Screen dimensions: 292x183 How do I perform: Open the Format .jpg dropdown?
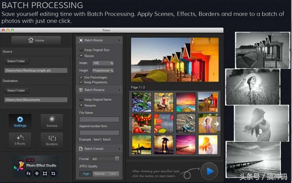pos(106,159)
